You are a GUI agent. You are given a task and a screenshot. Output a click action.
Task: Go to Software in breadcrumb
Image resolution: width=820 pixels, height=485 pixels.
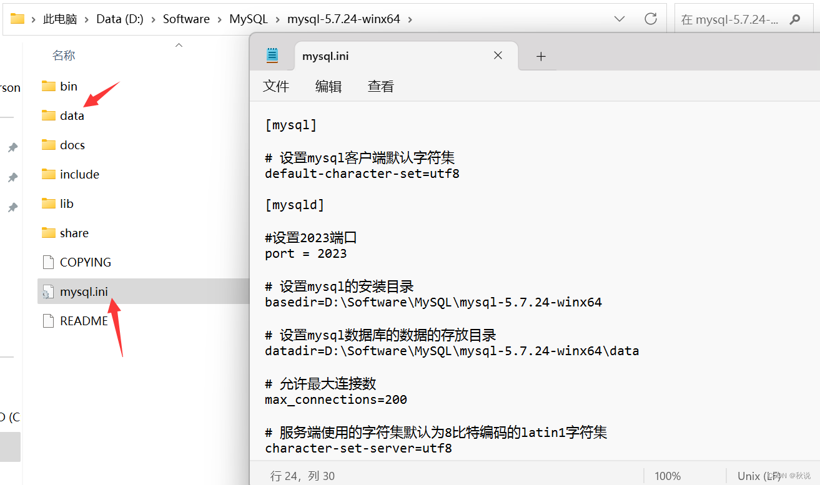[x=186, y=19]
